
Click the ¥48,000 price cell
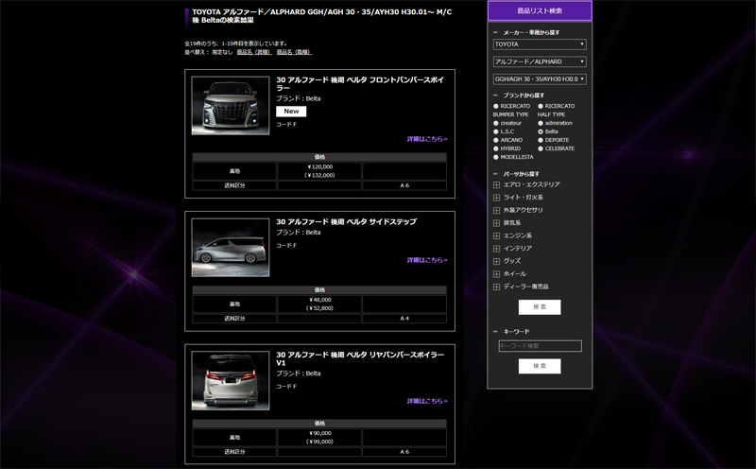(319, 304)
